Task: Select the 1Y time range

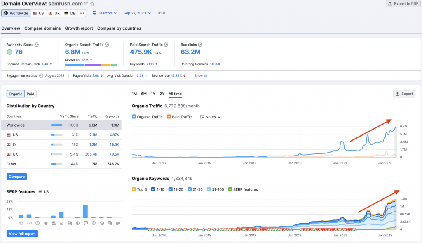Action: pos(153,94)
